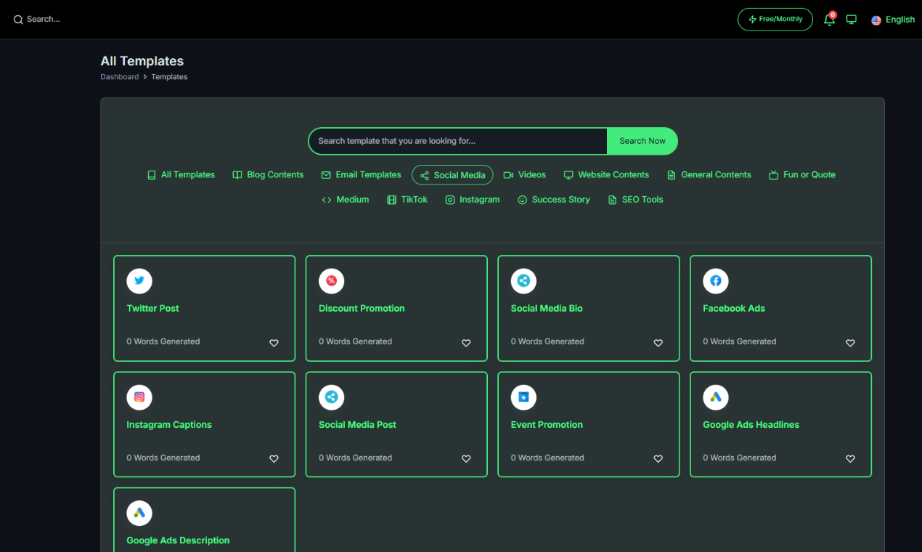Click the Instagram Captions logo icon
This screenshot has height=552, width=922.
coord(139,397)
